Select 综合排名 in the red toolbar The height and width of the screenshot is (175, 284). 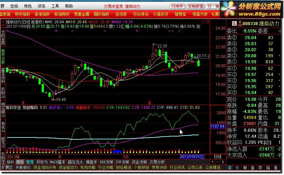coord(141,14)
